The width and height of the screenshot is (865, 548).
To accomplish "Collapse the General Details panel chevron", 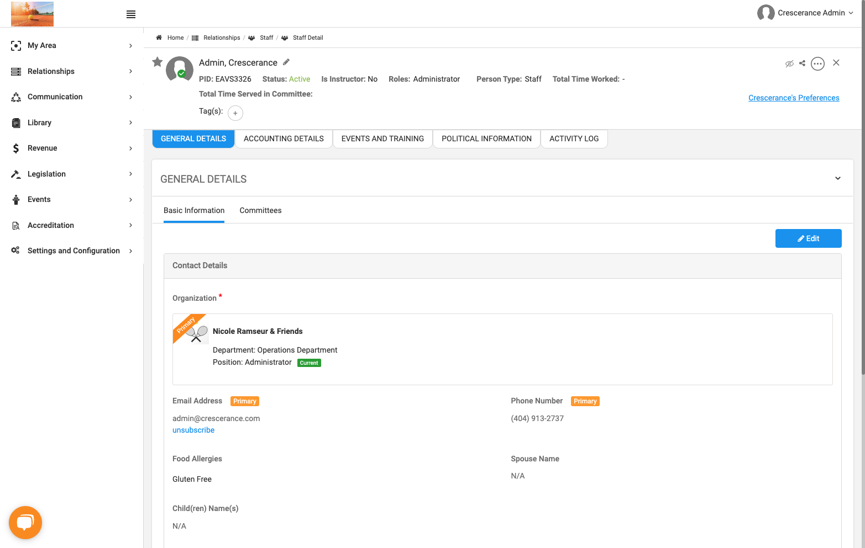I will click(x=838, y=178).
